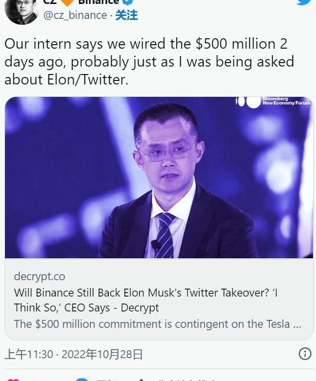Click the Twitter bird logo

pyautogui.click(x=304, y=2)
